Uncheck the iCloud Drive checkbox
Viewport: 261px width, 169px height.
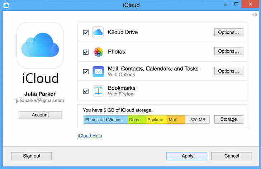pos(86,33)
